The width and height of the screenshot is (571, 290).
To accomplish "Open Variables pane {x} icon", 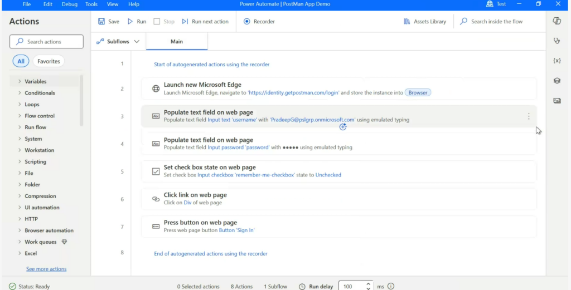I will (x=557, y=61).
